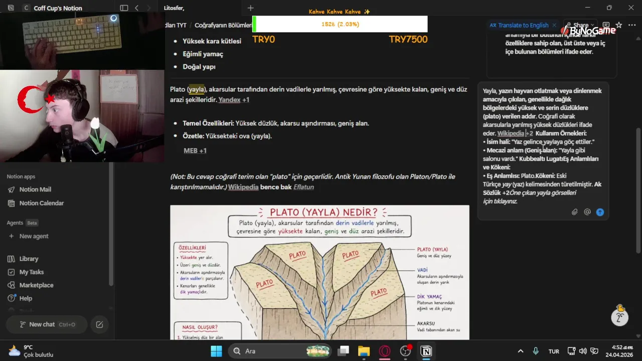Open File Explorer from the taskbar
The height and width of the screenshot is (361, 642).
tap(364, 351)
